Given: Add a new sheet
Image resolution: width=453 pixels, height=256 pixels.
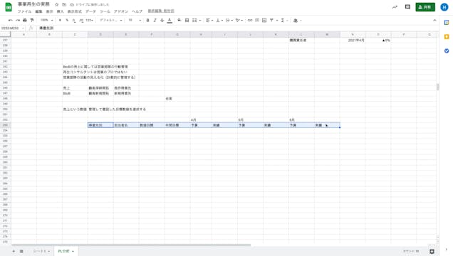Looking at the screenshot, I should click(x=14, y=252).
